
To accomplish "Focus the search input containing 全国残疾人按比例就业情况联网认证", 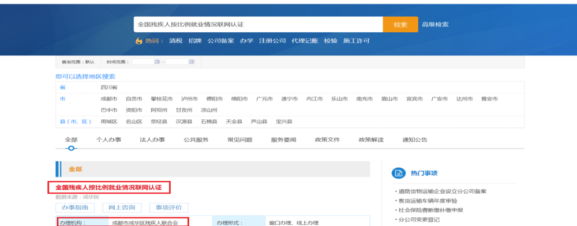I will click(258, 25).
